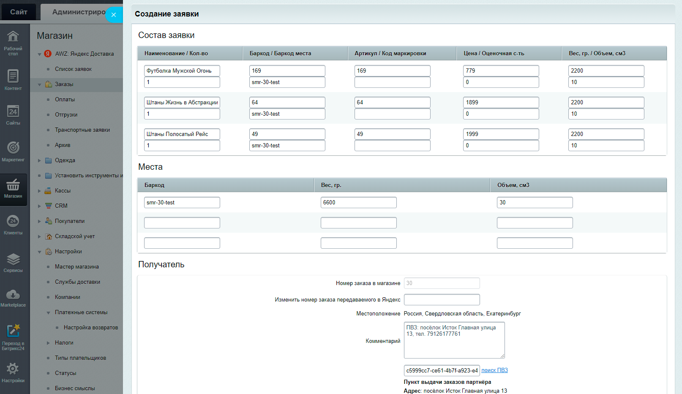682x394 pixels.
Task: Open Компании menu item
Action: coord(68,297)
